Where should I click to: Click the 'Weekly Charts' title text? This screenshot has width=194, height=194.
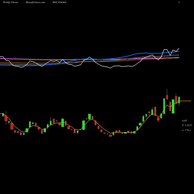(x=10, y=2)
